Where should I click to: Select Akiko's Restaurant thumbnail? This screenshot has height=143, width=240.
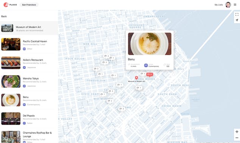[x=11, y=63]
